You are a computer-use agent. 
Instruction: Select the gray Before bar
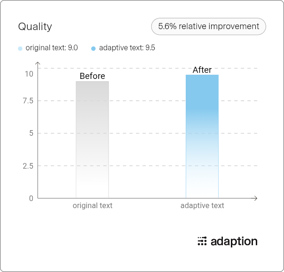[x=92, y=140]
